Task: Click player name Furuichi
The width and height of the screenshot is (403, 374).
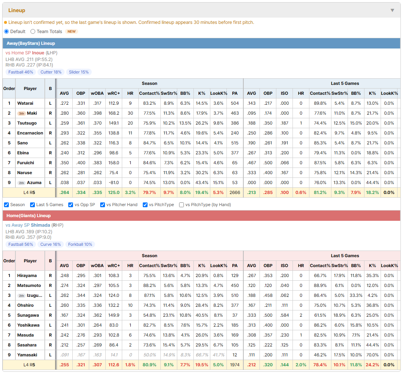Action: [x=26, y=163]
